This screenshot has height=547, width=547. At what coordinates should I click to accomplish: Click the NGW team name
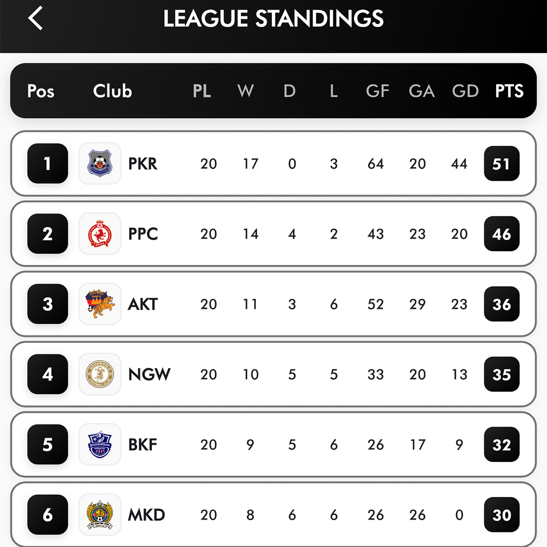click(149, 374)
